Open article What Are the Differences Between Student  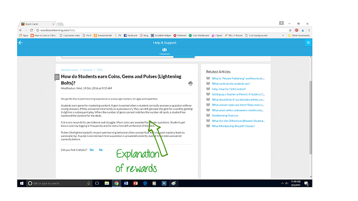tap(238, 121)
